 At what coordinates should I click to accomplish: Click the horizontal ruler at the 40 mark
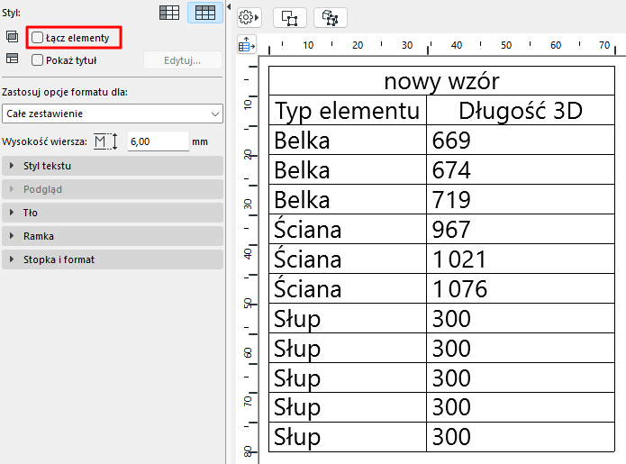coord(457,45)
